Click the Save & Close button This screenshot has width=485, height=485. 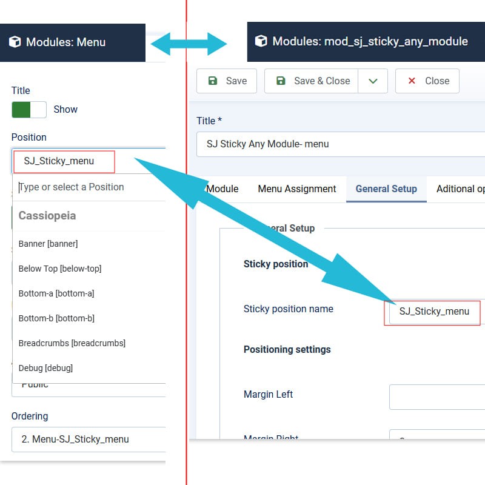[x=312, y=81]
